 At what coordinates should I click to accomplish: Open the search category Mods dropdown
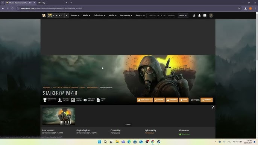point(183,15)
